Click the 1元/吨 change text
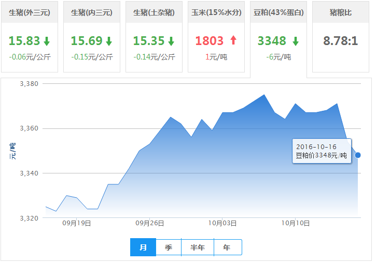 (x=216, y=57)
